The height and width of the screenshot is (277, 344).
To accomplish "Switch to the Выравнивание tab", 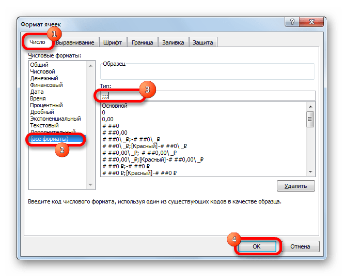I will coord(75,42).
